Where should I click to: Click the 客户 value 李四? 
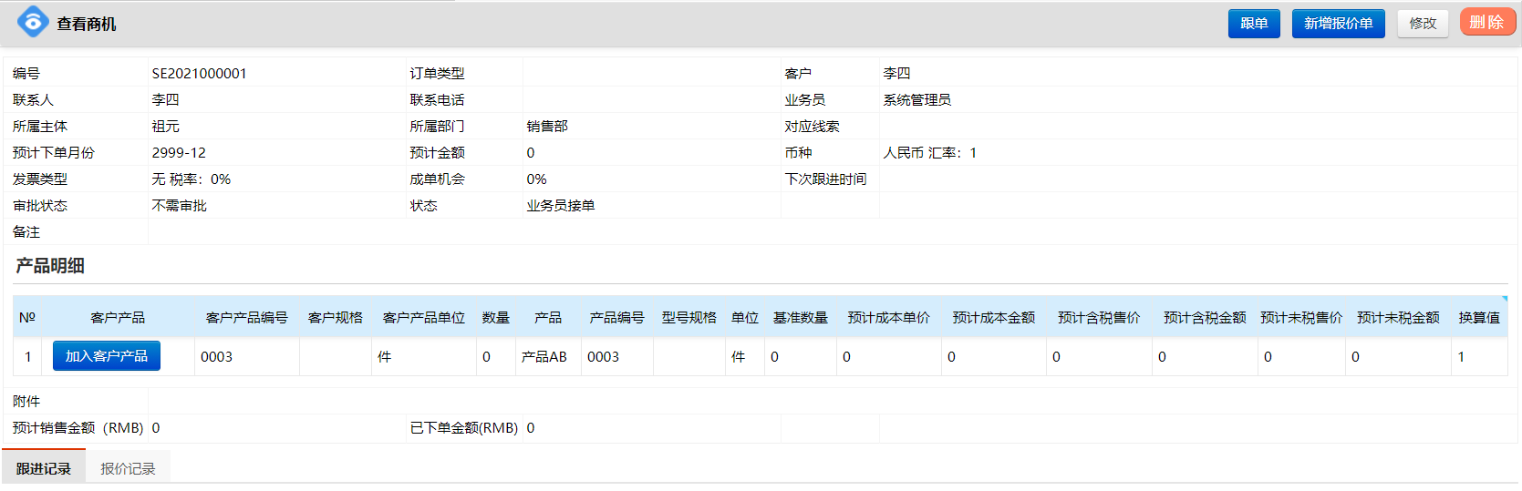point(896,74)
